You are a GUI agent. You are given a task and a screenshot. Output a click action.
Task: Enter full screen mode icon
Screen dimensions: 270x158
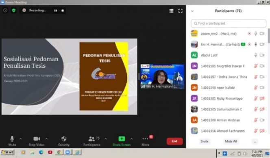[x=180, y=11]
